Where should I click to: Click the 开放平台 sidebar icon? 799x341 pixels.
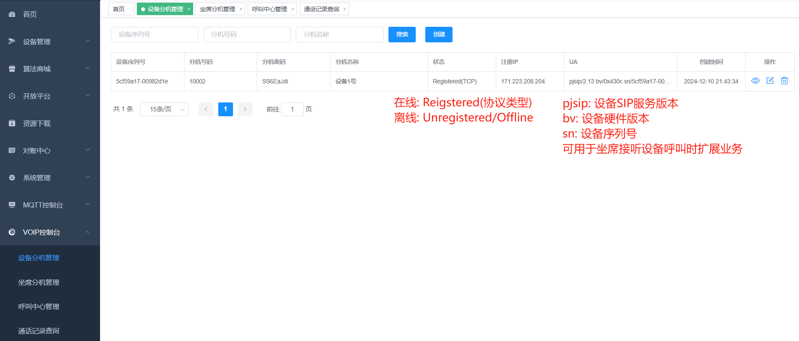(x=12, y=96)
